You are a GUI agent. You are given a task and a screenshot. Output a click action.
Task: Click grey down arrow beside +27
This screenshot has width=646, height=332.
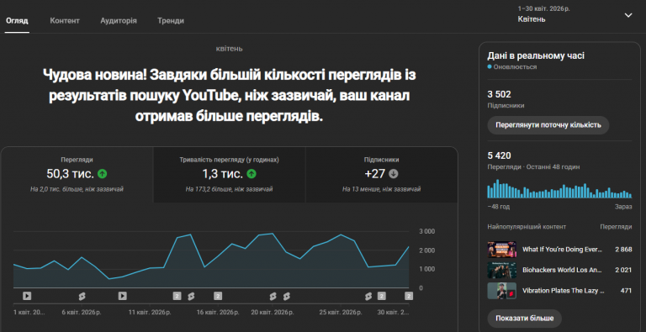pos(394,174)
